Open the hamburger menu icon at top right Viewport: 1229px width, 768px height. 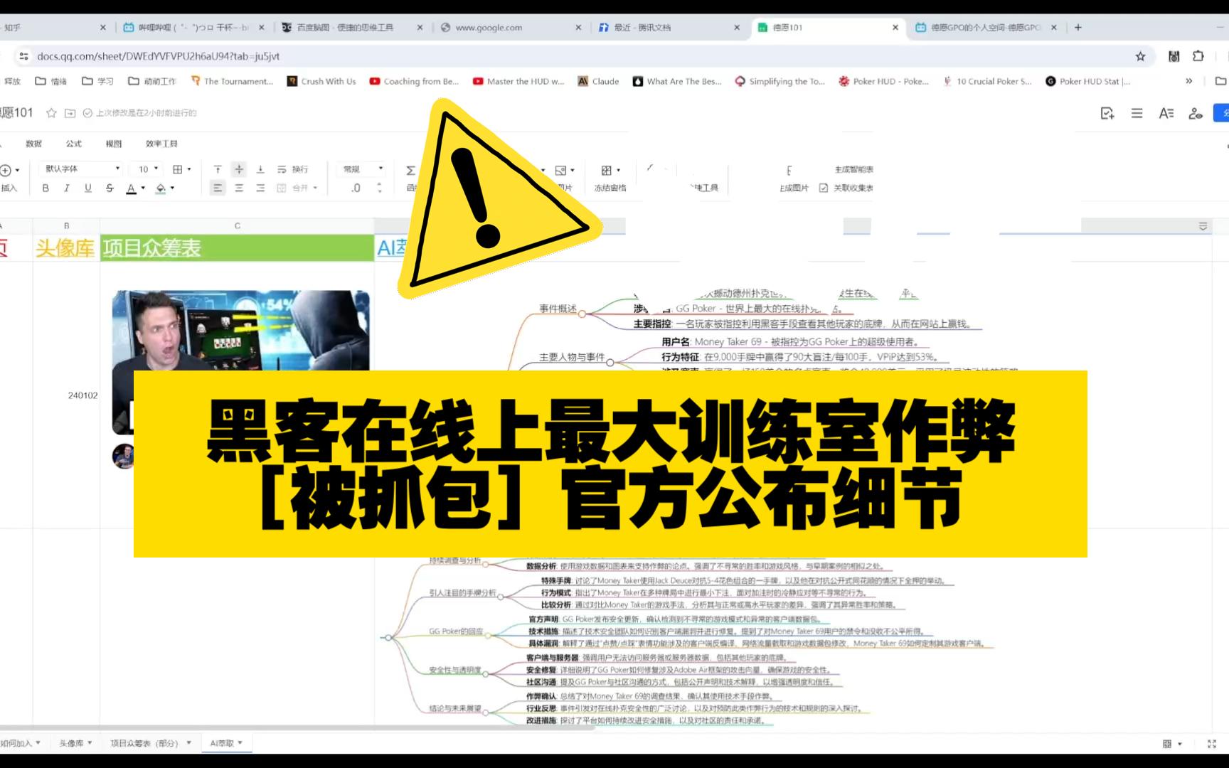[1137, 113]
